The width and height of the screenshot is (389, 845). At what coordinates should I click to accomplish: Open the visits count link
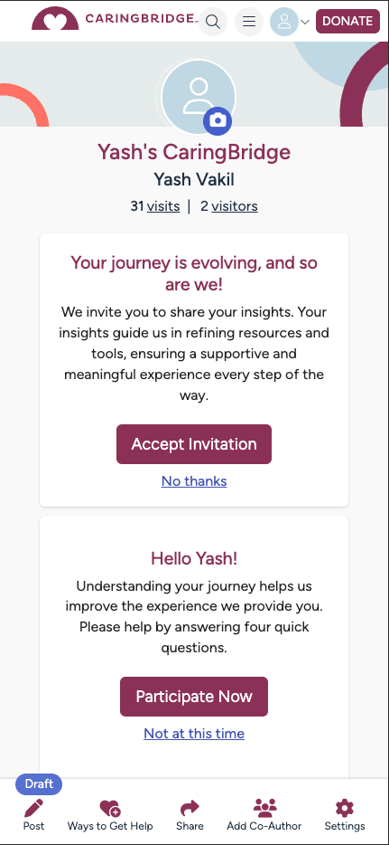click(x=163, y=206)
